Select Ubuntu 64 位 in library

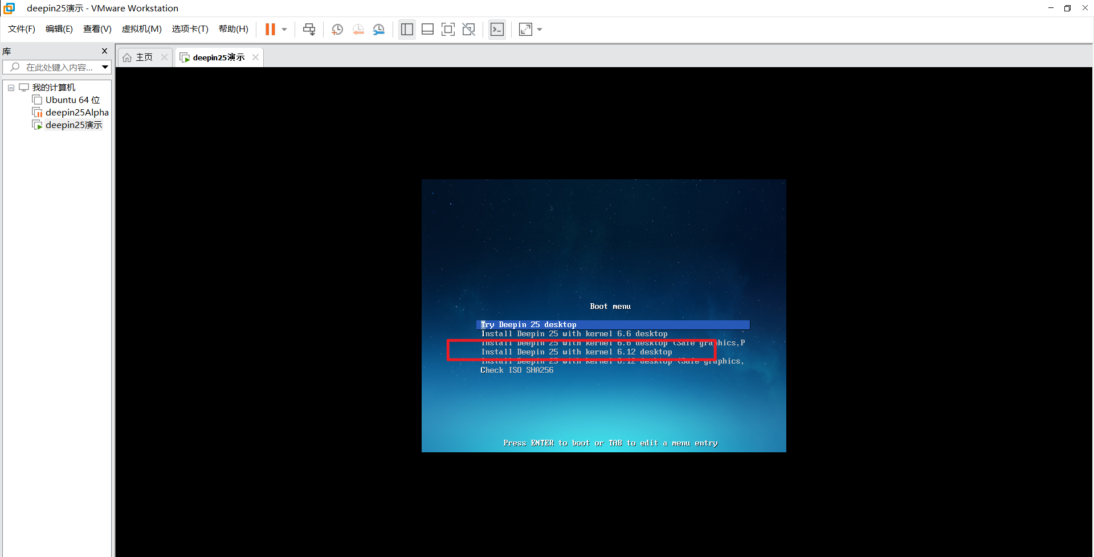(72, 100)
